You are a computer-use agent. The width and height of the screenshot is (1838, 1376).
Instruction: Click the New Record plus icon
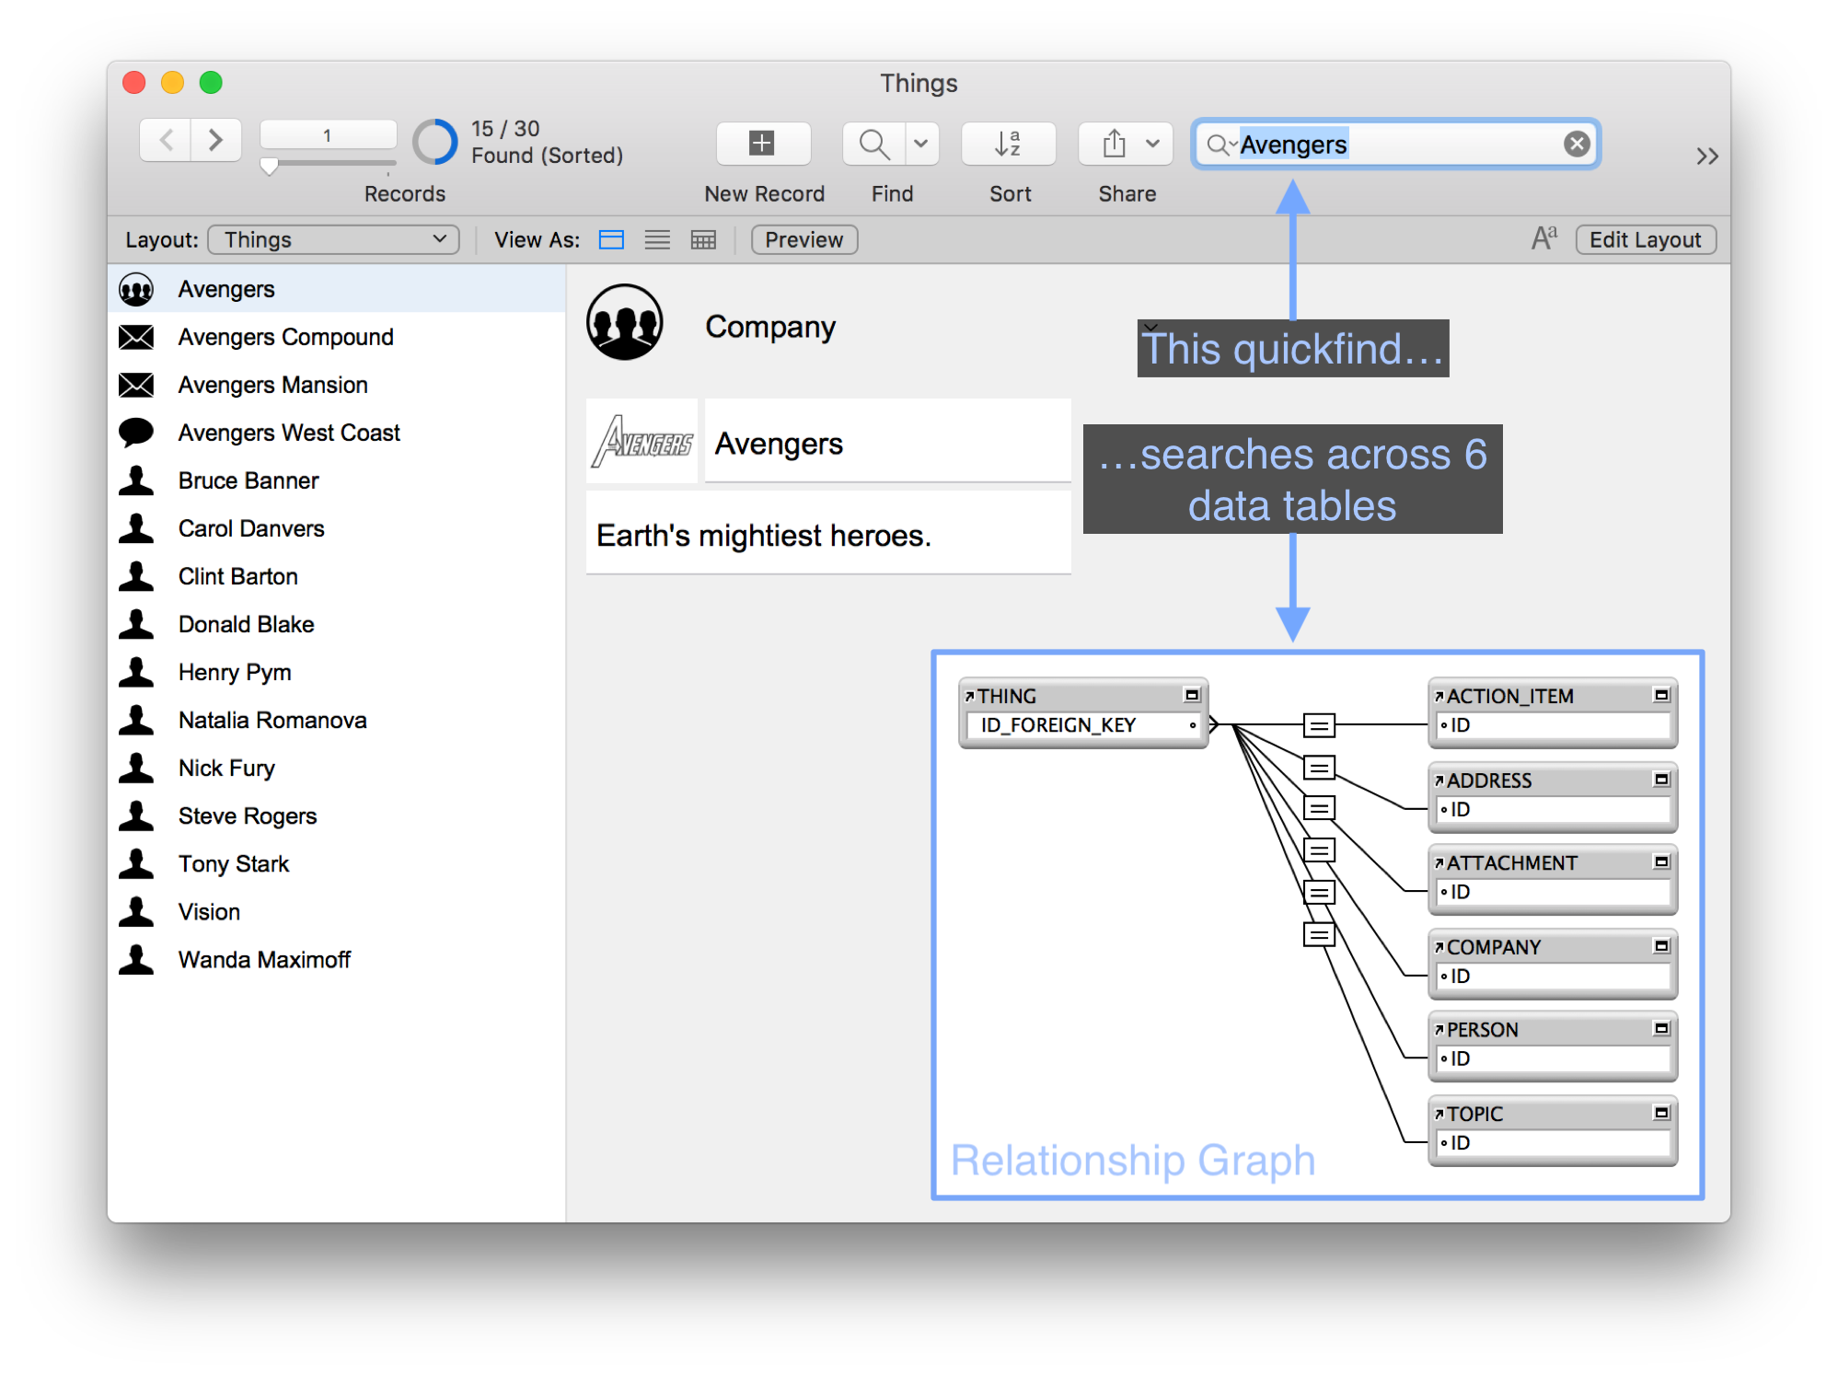coord(762,144)
